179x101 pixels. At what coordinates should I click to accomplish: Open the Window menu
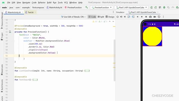pos(73,3)
